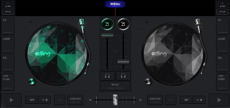This screenshot has width=230, height=108.
Task: Tap the SYNC button
Action: [x=115, y=86]
